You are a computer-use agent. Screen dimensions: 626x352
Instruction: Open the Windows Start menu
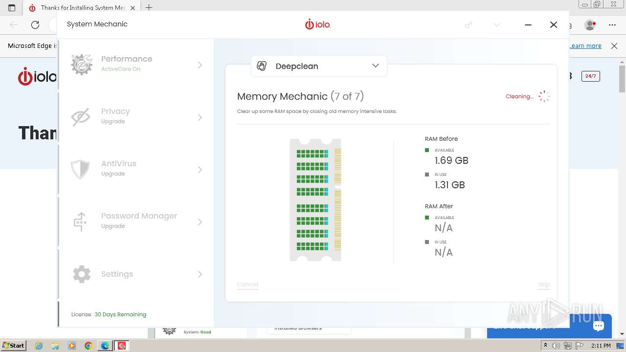pos(14,346)
